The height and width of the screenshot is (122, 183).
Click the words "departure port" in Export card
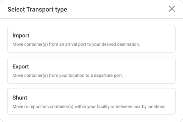coord(108,75)
